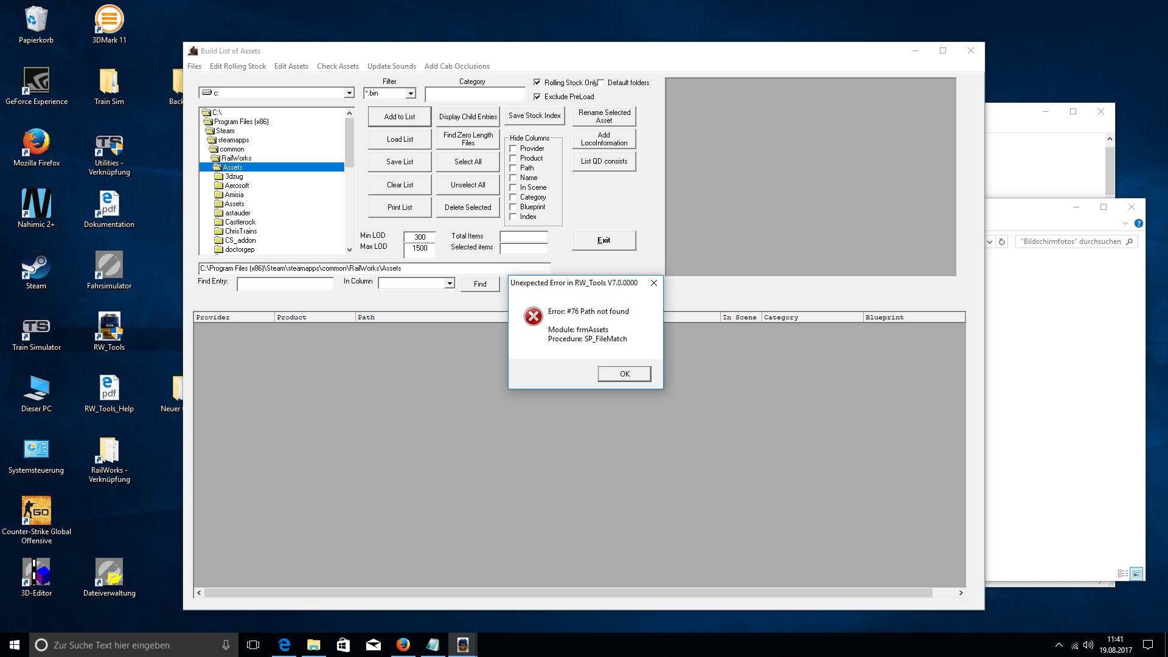
Task: Open the In Column dropdown
Action: [450, 283]
